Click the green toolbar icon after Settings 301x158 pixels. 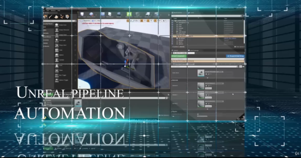click(x=129, y=14)
